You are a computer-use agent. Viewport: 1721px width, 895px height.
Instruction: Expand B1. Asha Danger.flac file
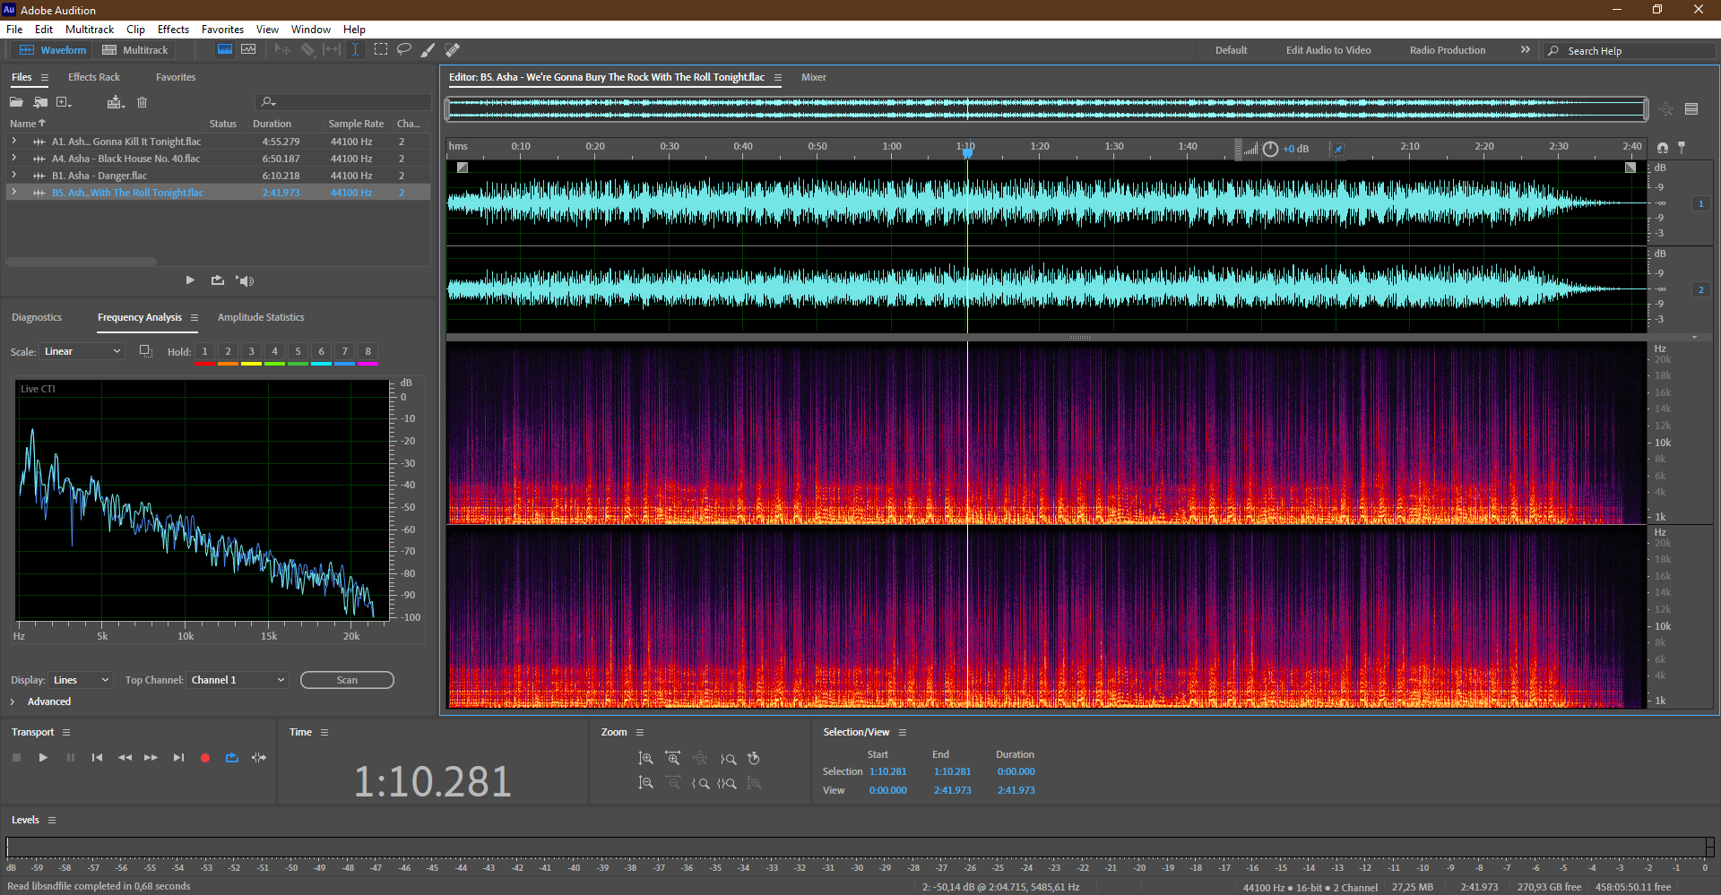13,176
